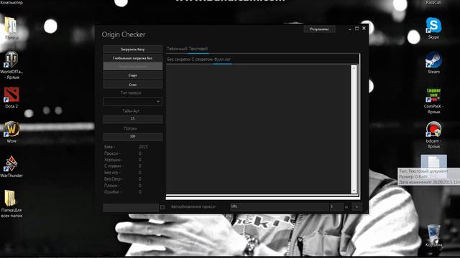
Task: Click Глобальная загрузка баз button
Action: [132, 58]
